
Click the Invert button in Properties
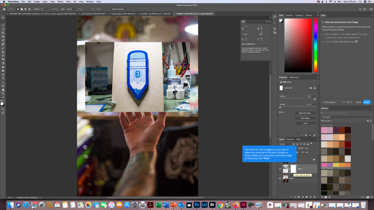[305, 123]
